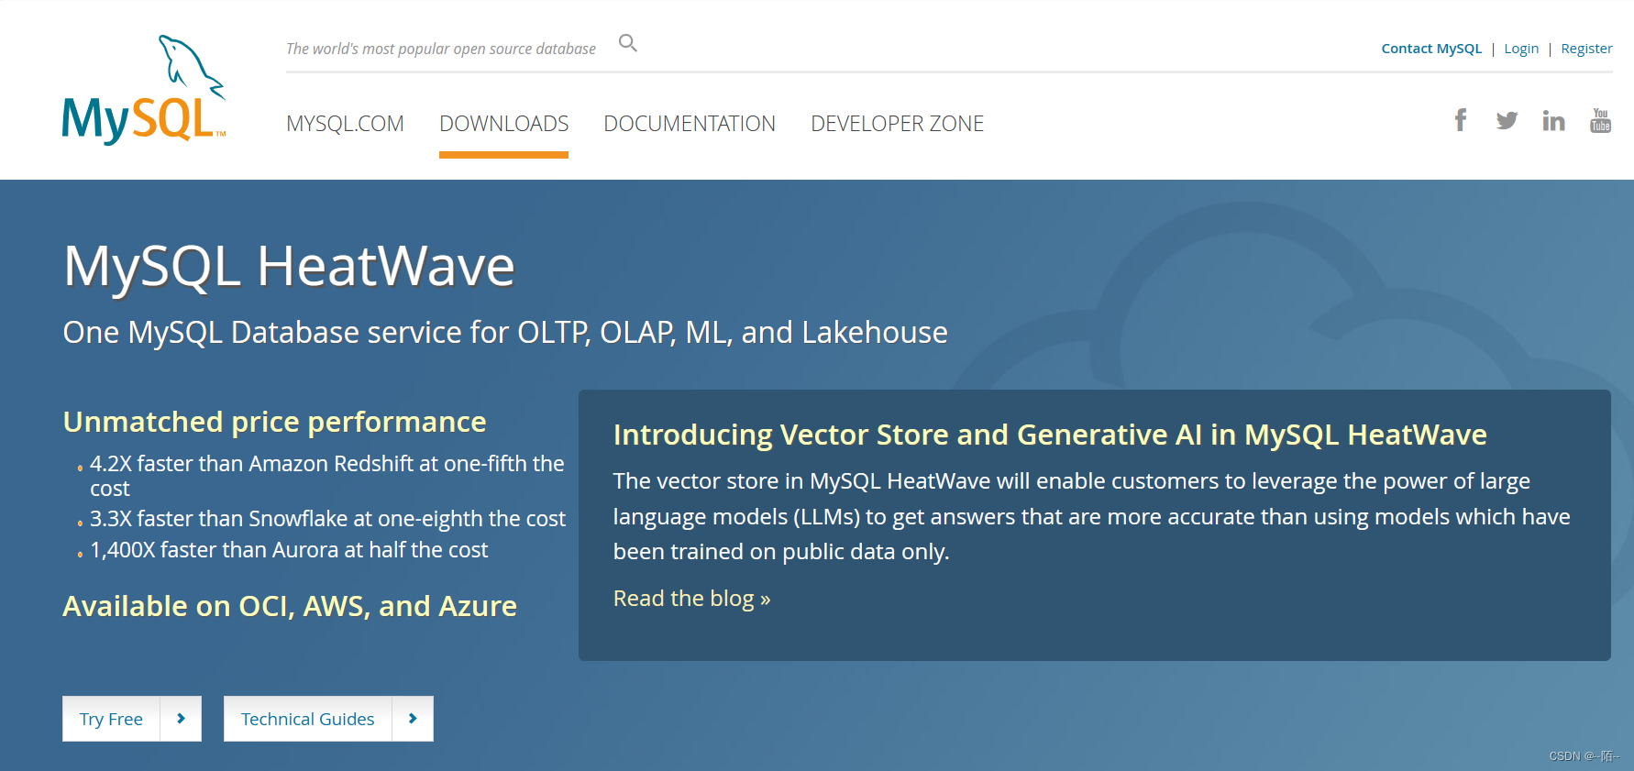
Task: Click the Vector Store and Generative AI headline
Action: [x=1050, y=435]
